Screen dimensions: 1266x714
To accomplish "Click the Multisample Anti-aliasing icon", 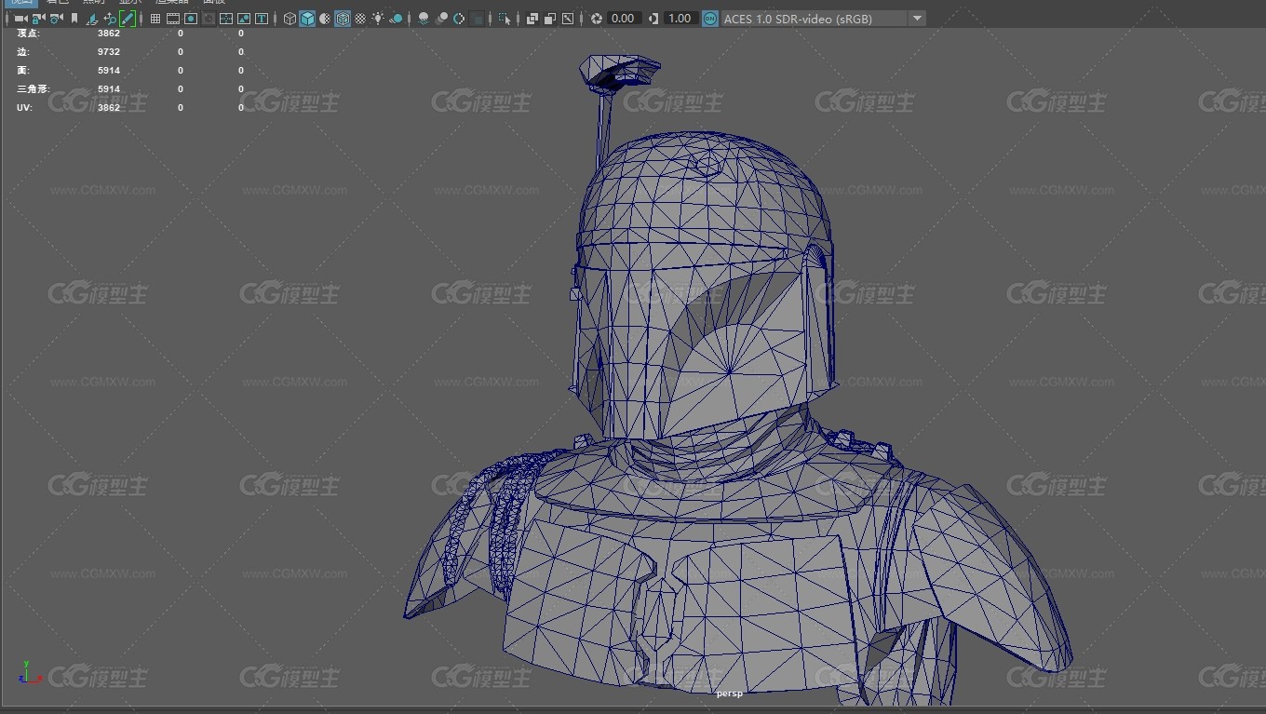I will 459,19.
